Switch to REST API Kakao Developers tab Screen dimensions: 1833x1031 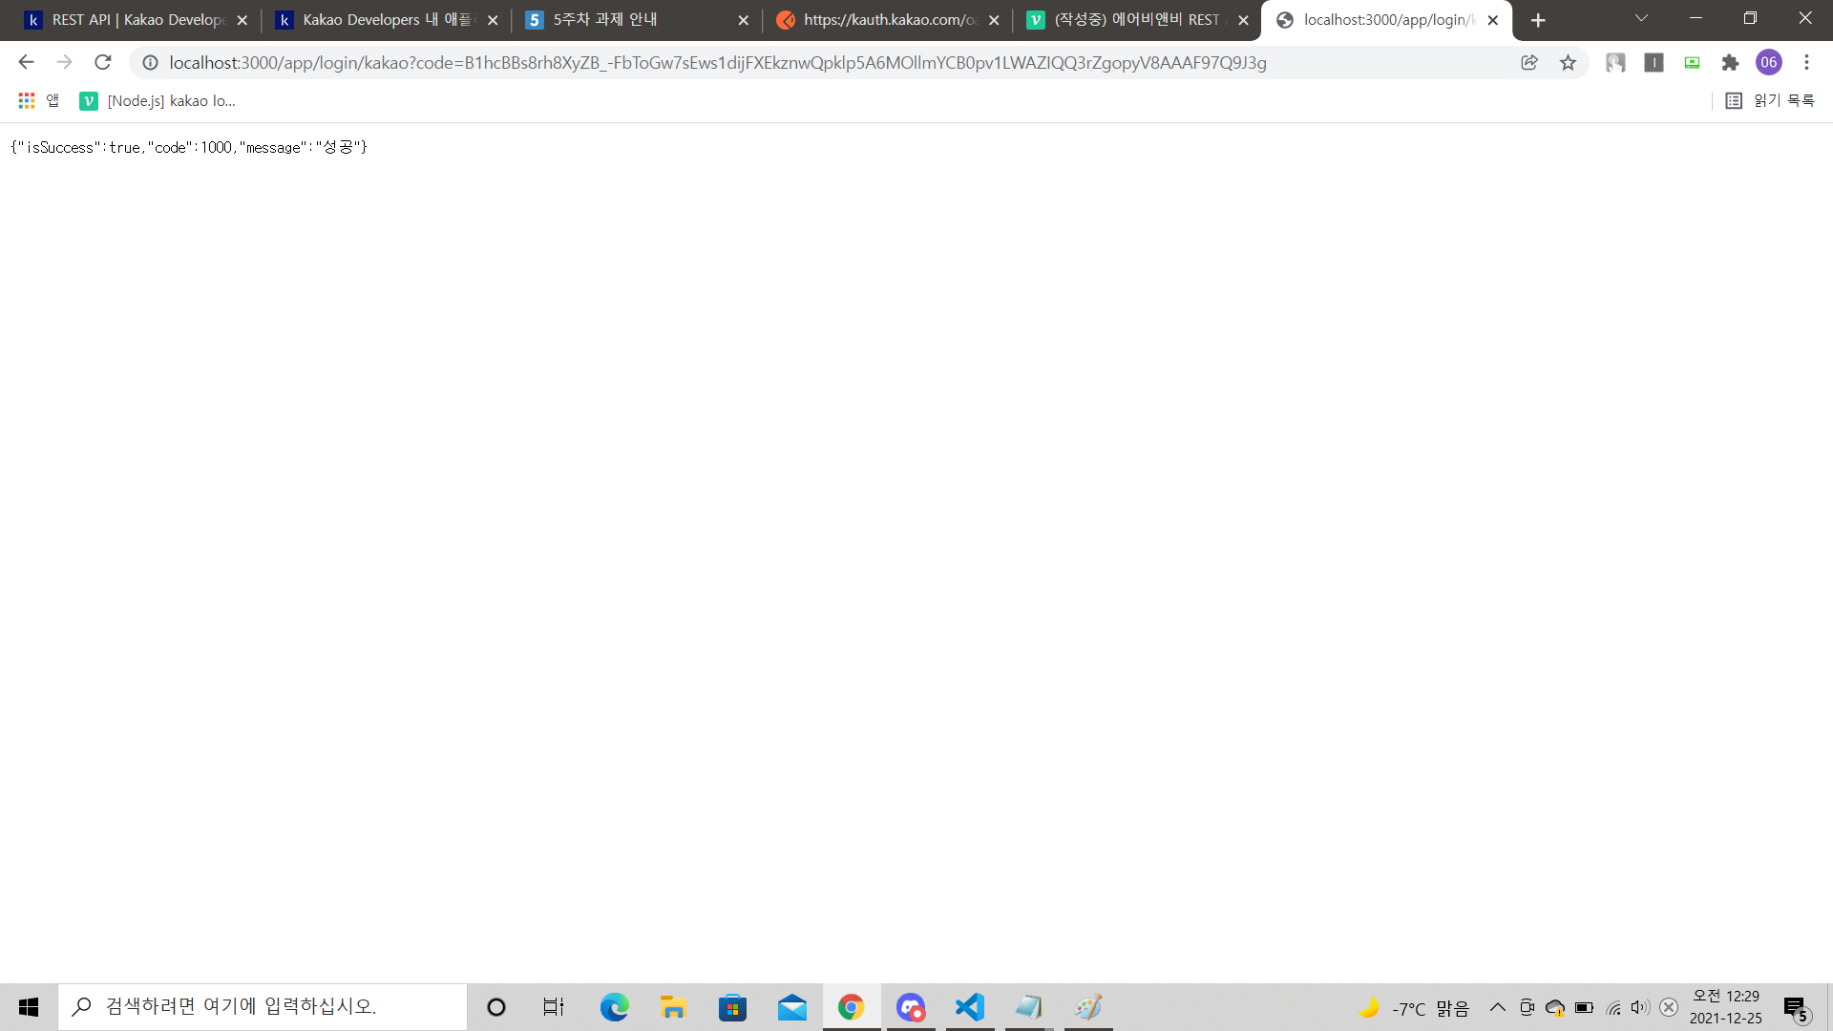(x=134, y=20)
